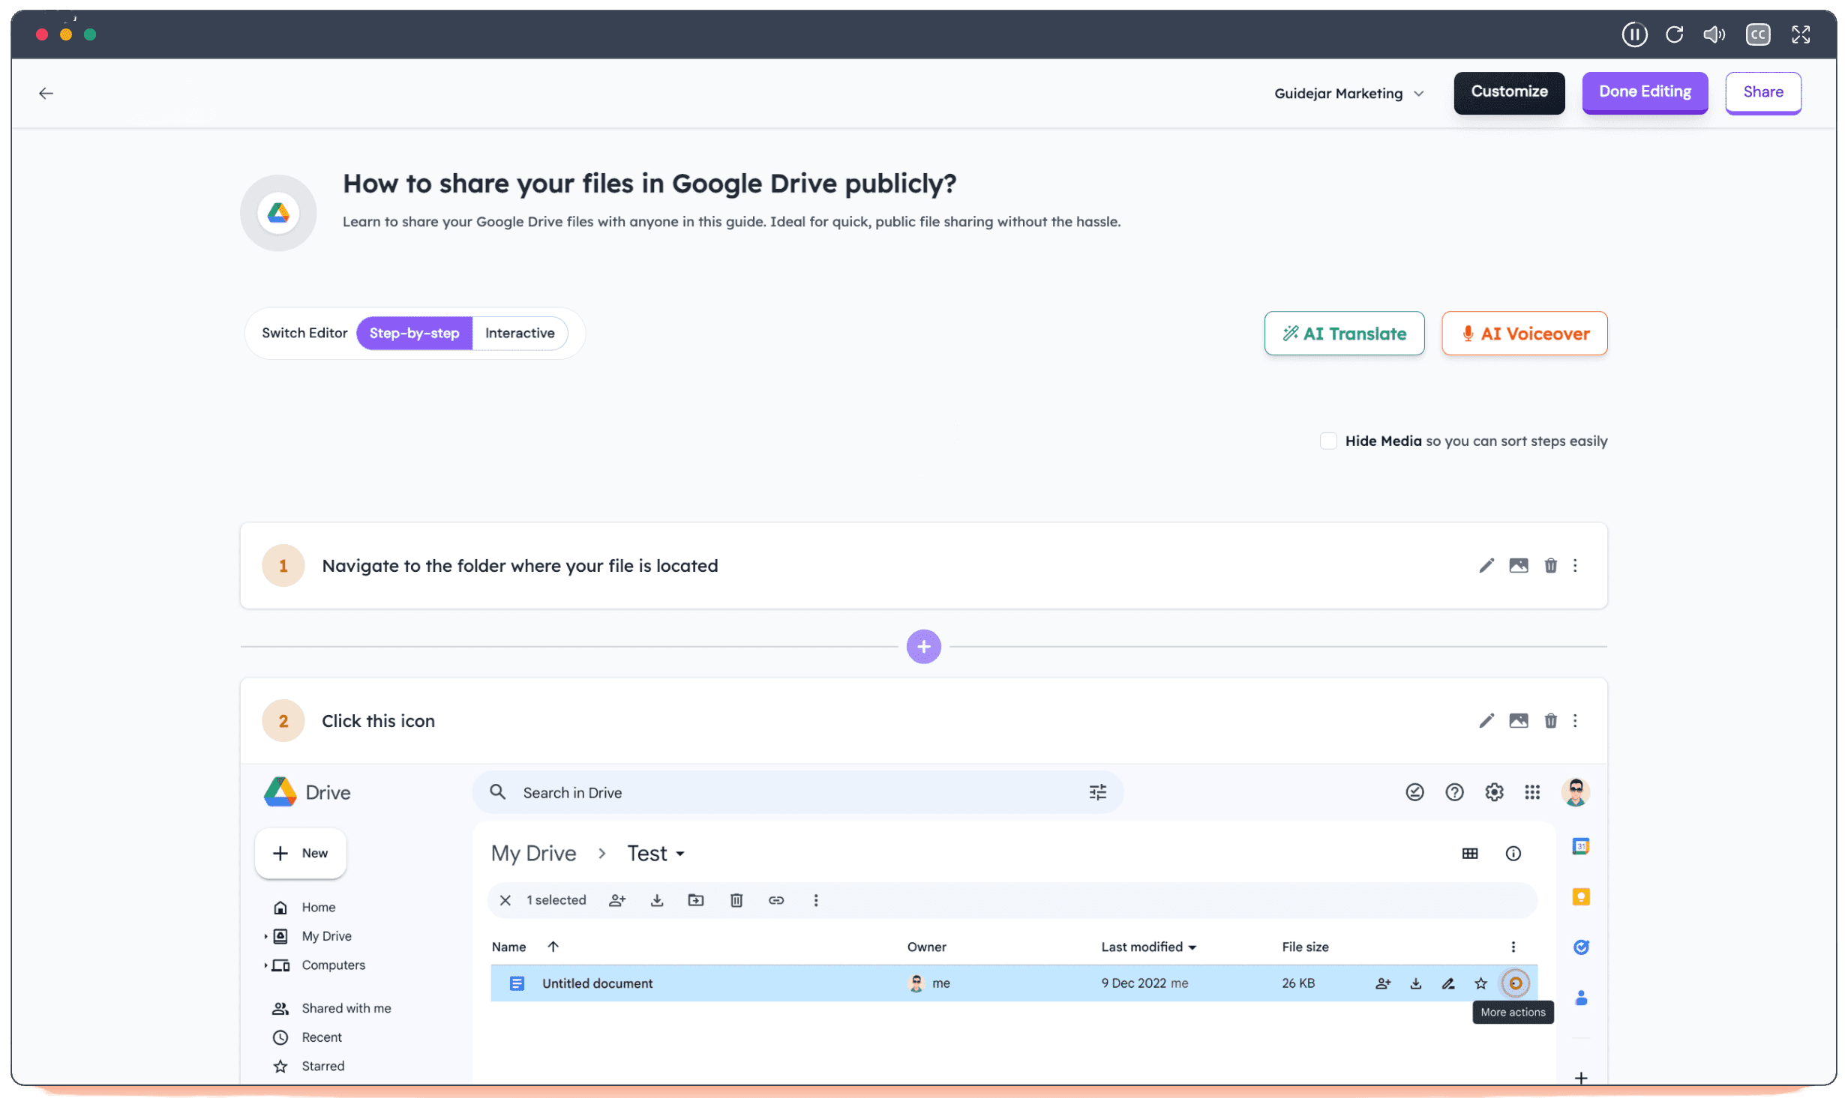The image size is (1845, 1098).
Task: Open step 2's three-dot options menu
Action: coord(1575,720)
